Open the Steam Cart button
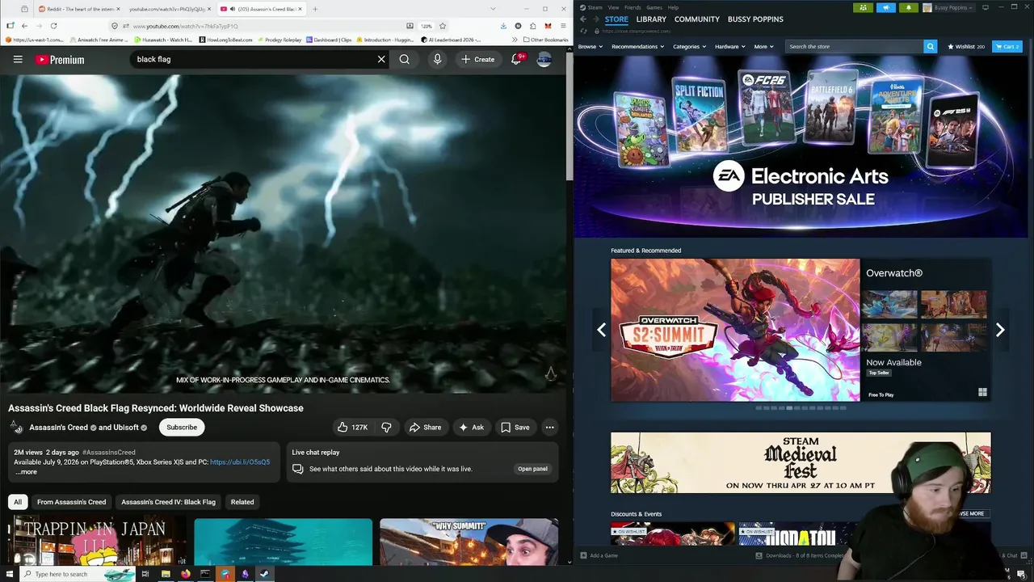 point(1007,47)
